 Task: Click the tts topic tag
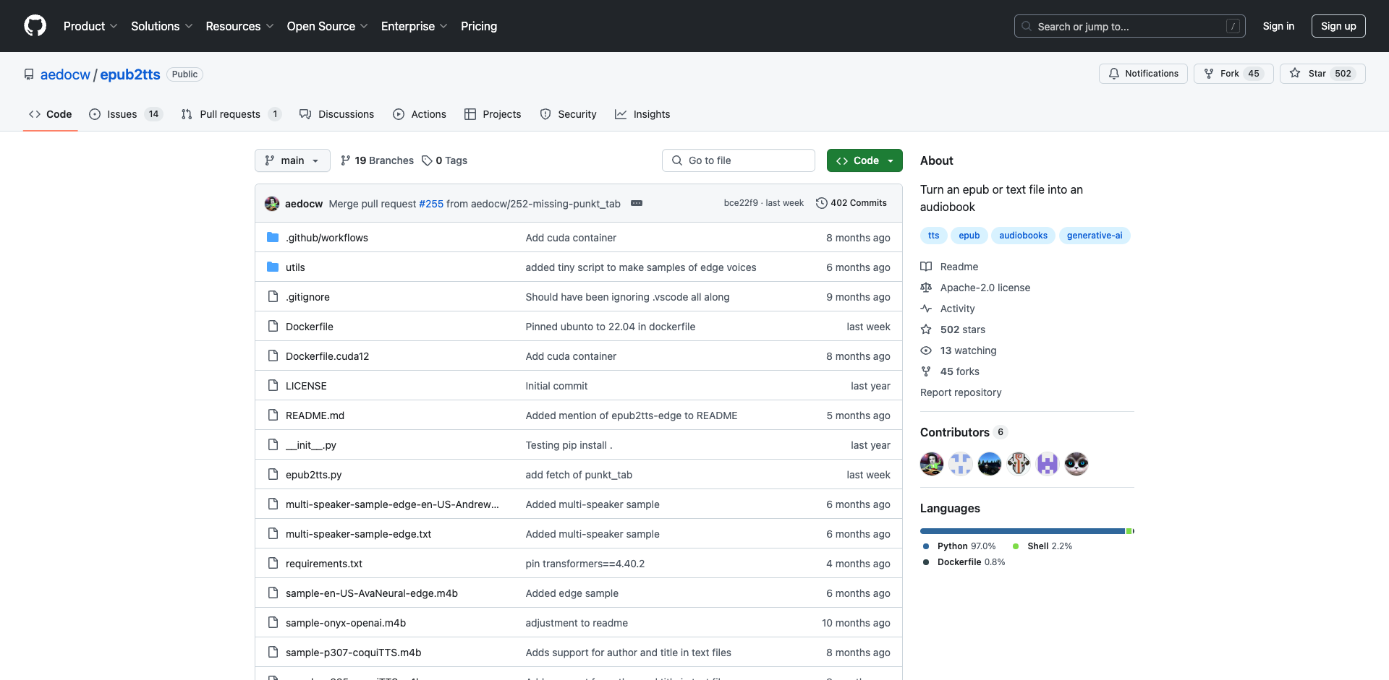(933, 236)
